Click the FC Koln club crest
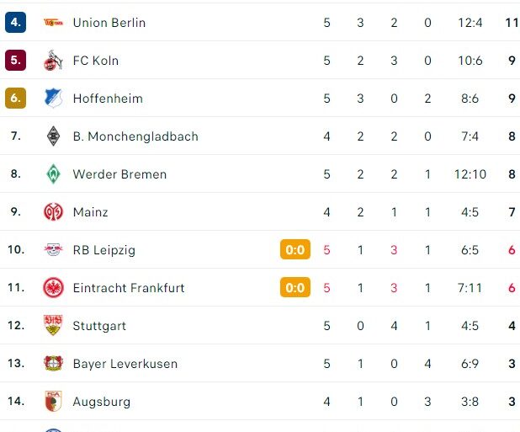Screen dimensions: 520x432 click(53, 61)
